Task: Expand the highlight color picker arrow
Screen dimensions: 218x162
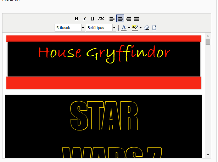Action: tap(141, 28)
